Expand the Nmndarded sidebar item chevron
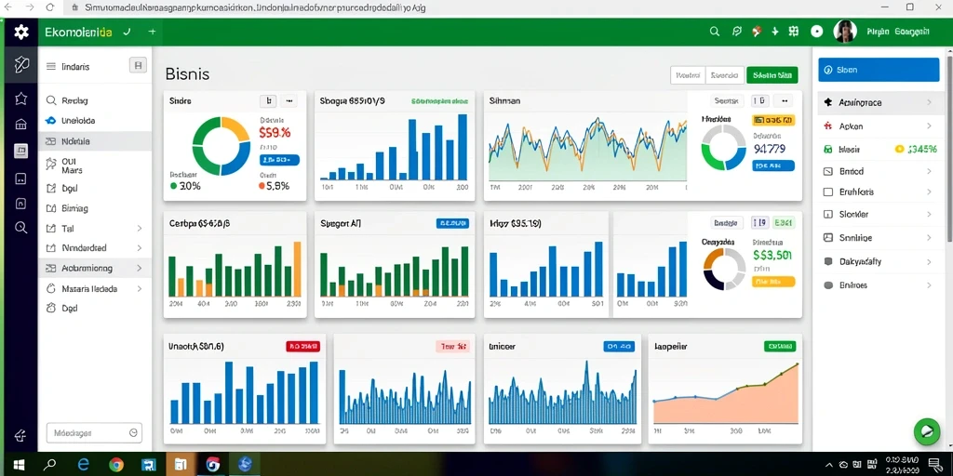Image resolution: width=953 pixels, height=476 pixels. [x=140, y=248]
